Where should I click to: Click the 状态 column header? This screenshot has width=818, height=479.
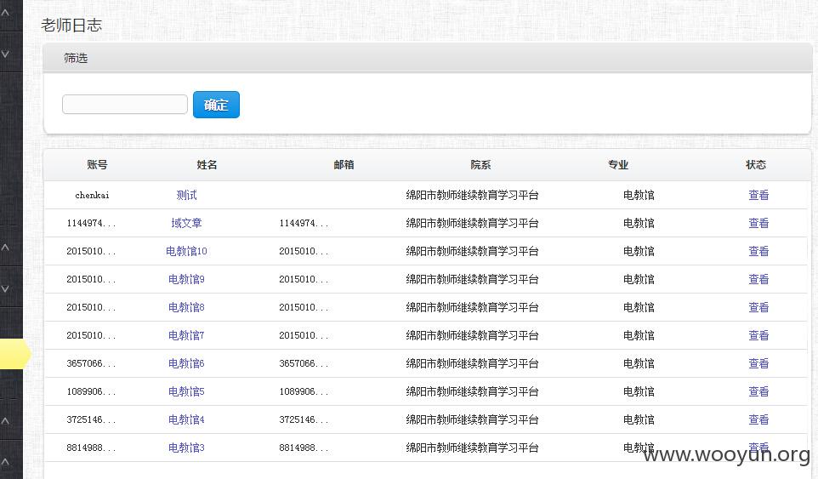coord(755,165)
